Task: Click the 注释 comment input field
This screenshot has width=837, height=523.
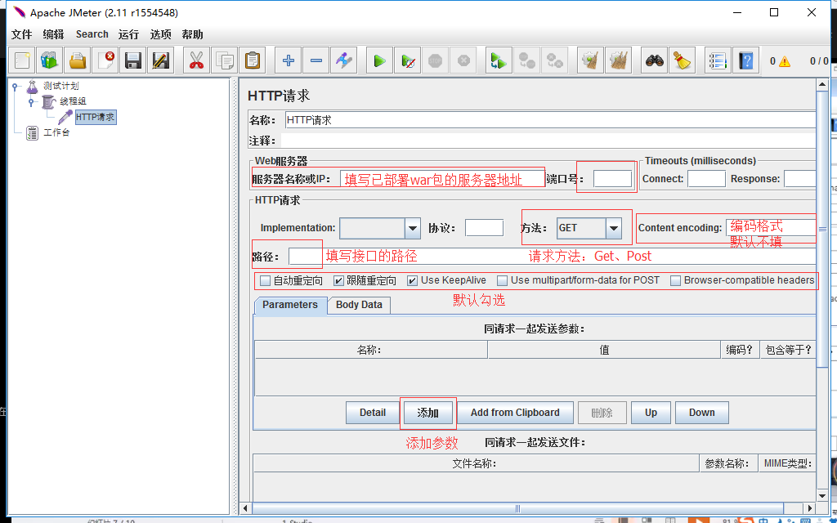Action: tap(548, 141)
